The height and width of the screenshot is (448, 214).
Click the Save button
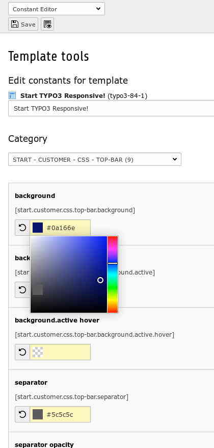click(x=23, y=24)
